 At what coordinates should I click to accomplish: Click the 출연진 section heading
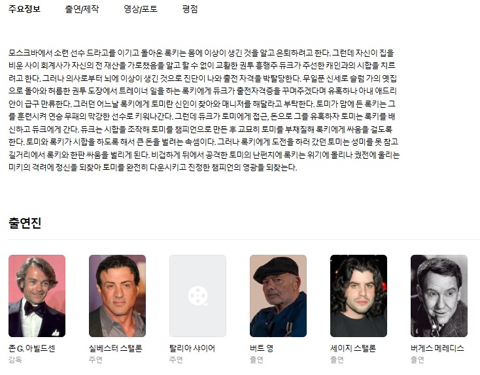[x=25, y=223]
